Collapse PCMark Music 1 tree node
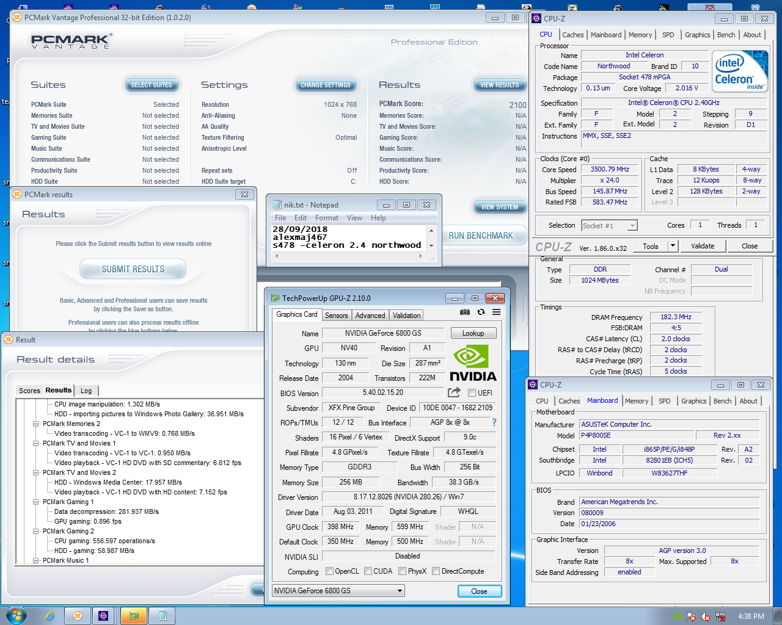782x625 pixels. (x=36, y=560)
